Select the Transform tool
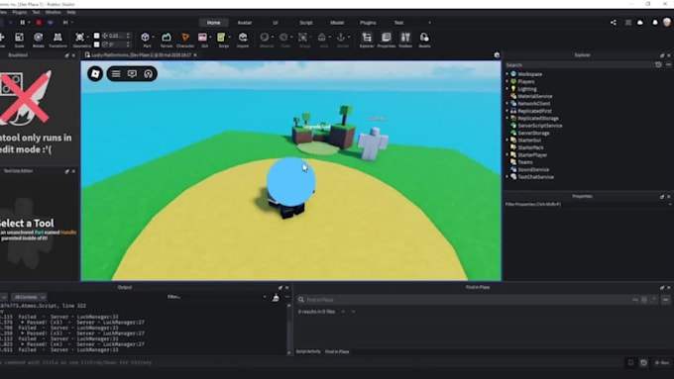674x379 pixels. point(57,40)
